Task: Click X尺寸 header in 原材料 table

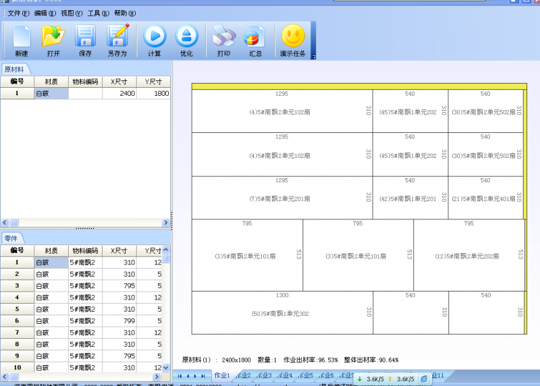Action: [x=119, y=82]
